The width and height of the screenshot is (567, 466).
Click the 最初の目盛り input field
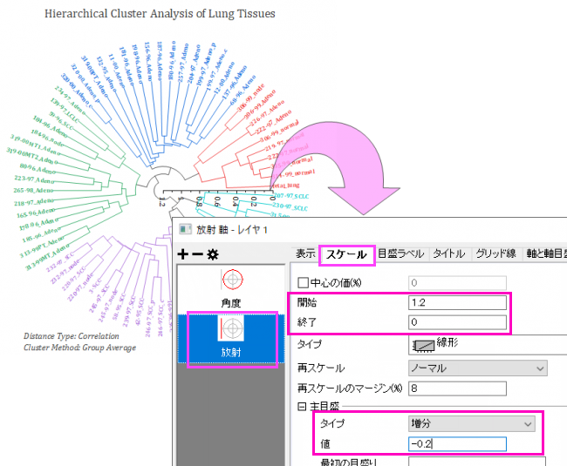click(477, 462)
